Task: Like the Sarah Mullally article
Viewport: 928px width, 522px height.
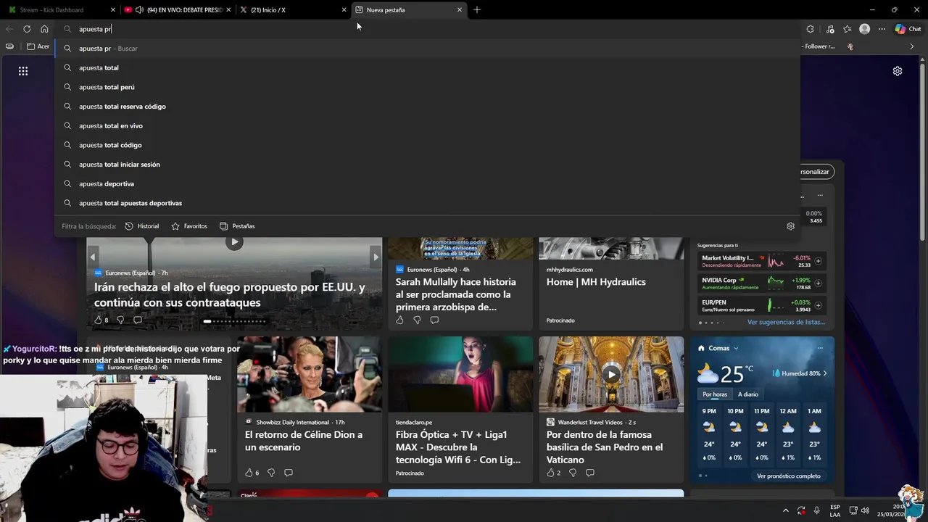Action: (399, 320)
